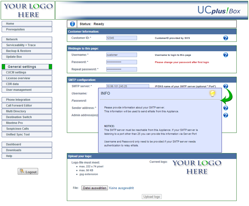Open help icon for Weblogin username
The width and height of the screenshot is (249, 206).
point(226,55)
